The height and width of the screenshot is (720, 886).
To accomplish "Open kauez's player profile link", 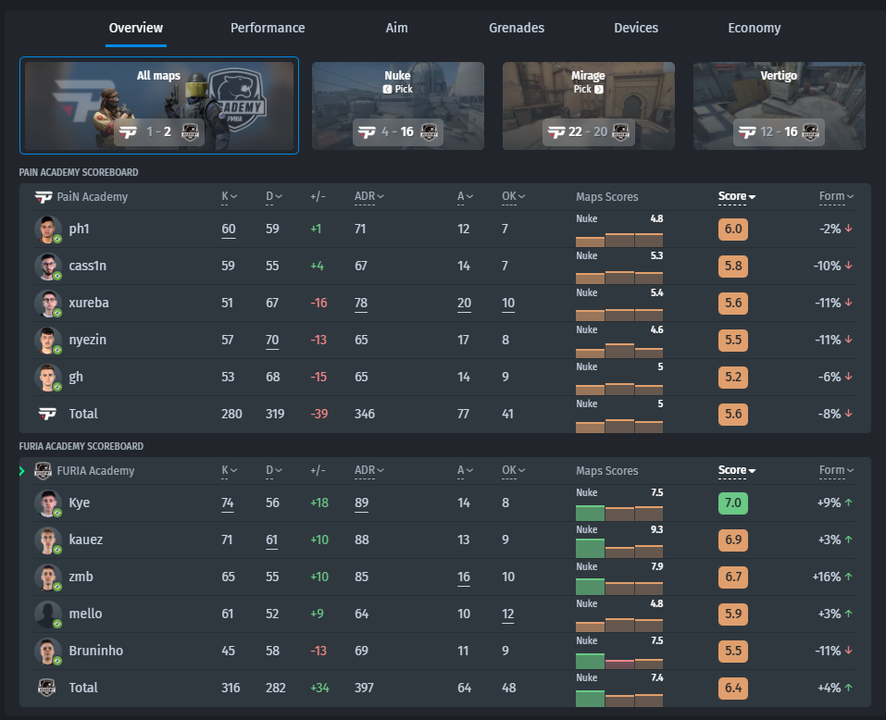I will 86,540.
